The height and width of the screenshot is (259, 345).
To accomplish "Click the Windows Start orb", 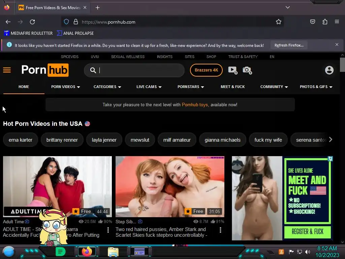I will 8,252.
